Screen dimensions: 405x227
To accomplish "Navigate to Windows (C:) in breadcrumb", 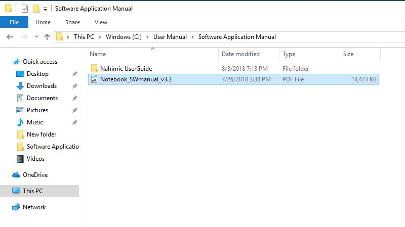I will (x=124, y=37).
